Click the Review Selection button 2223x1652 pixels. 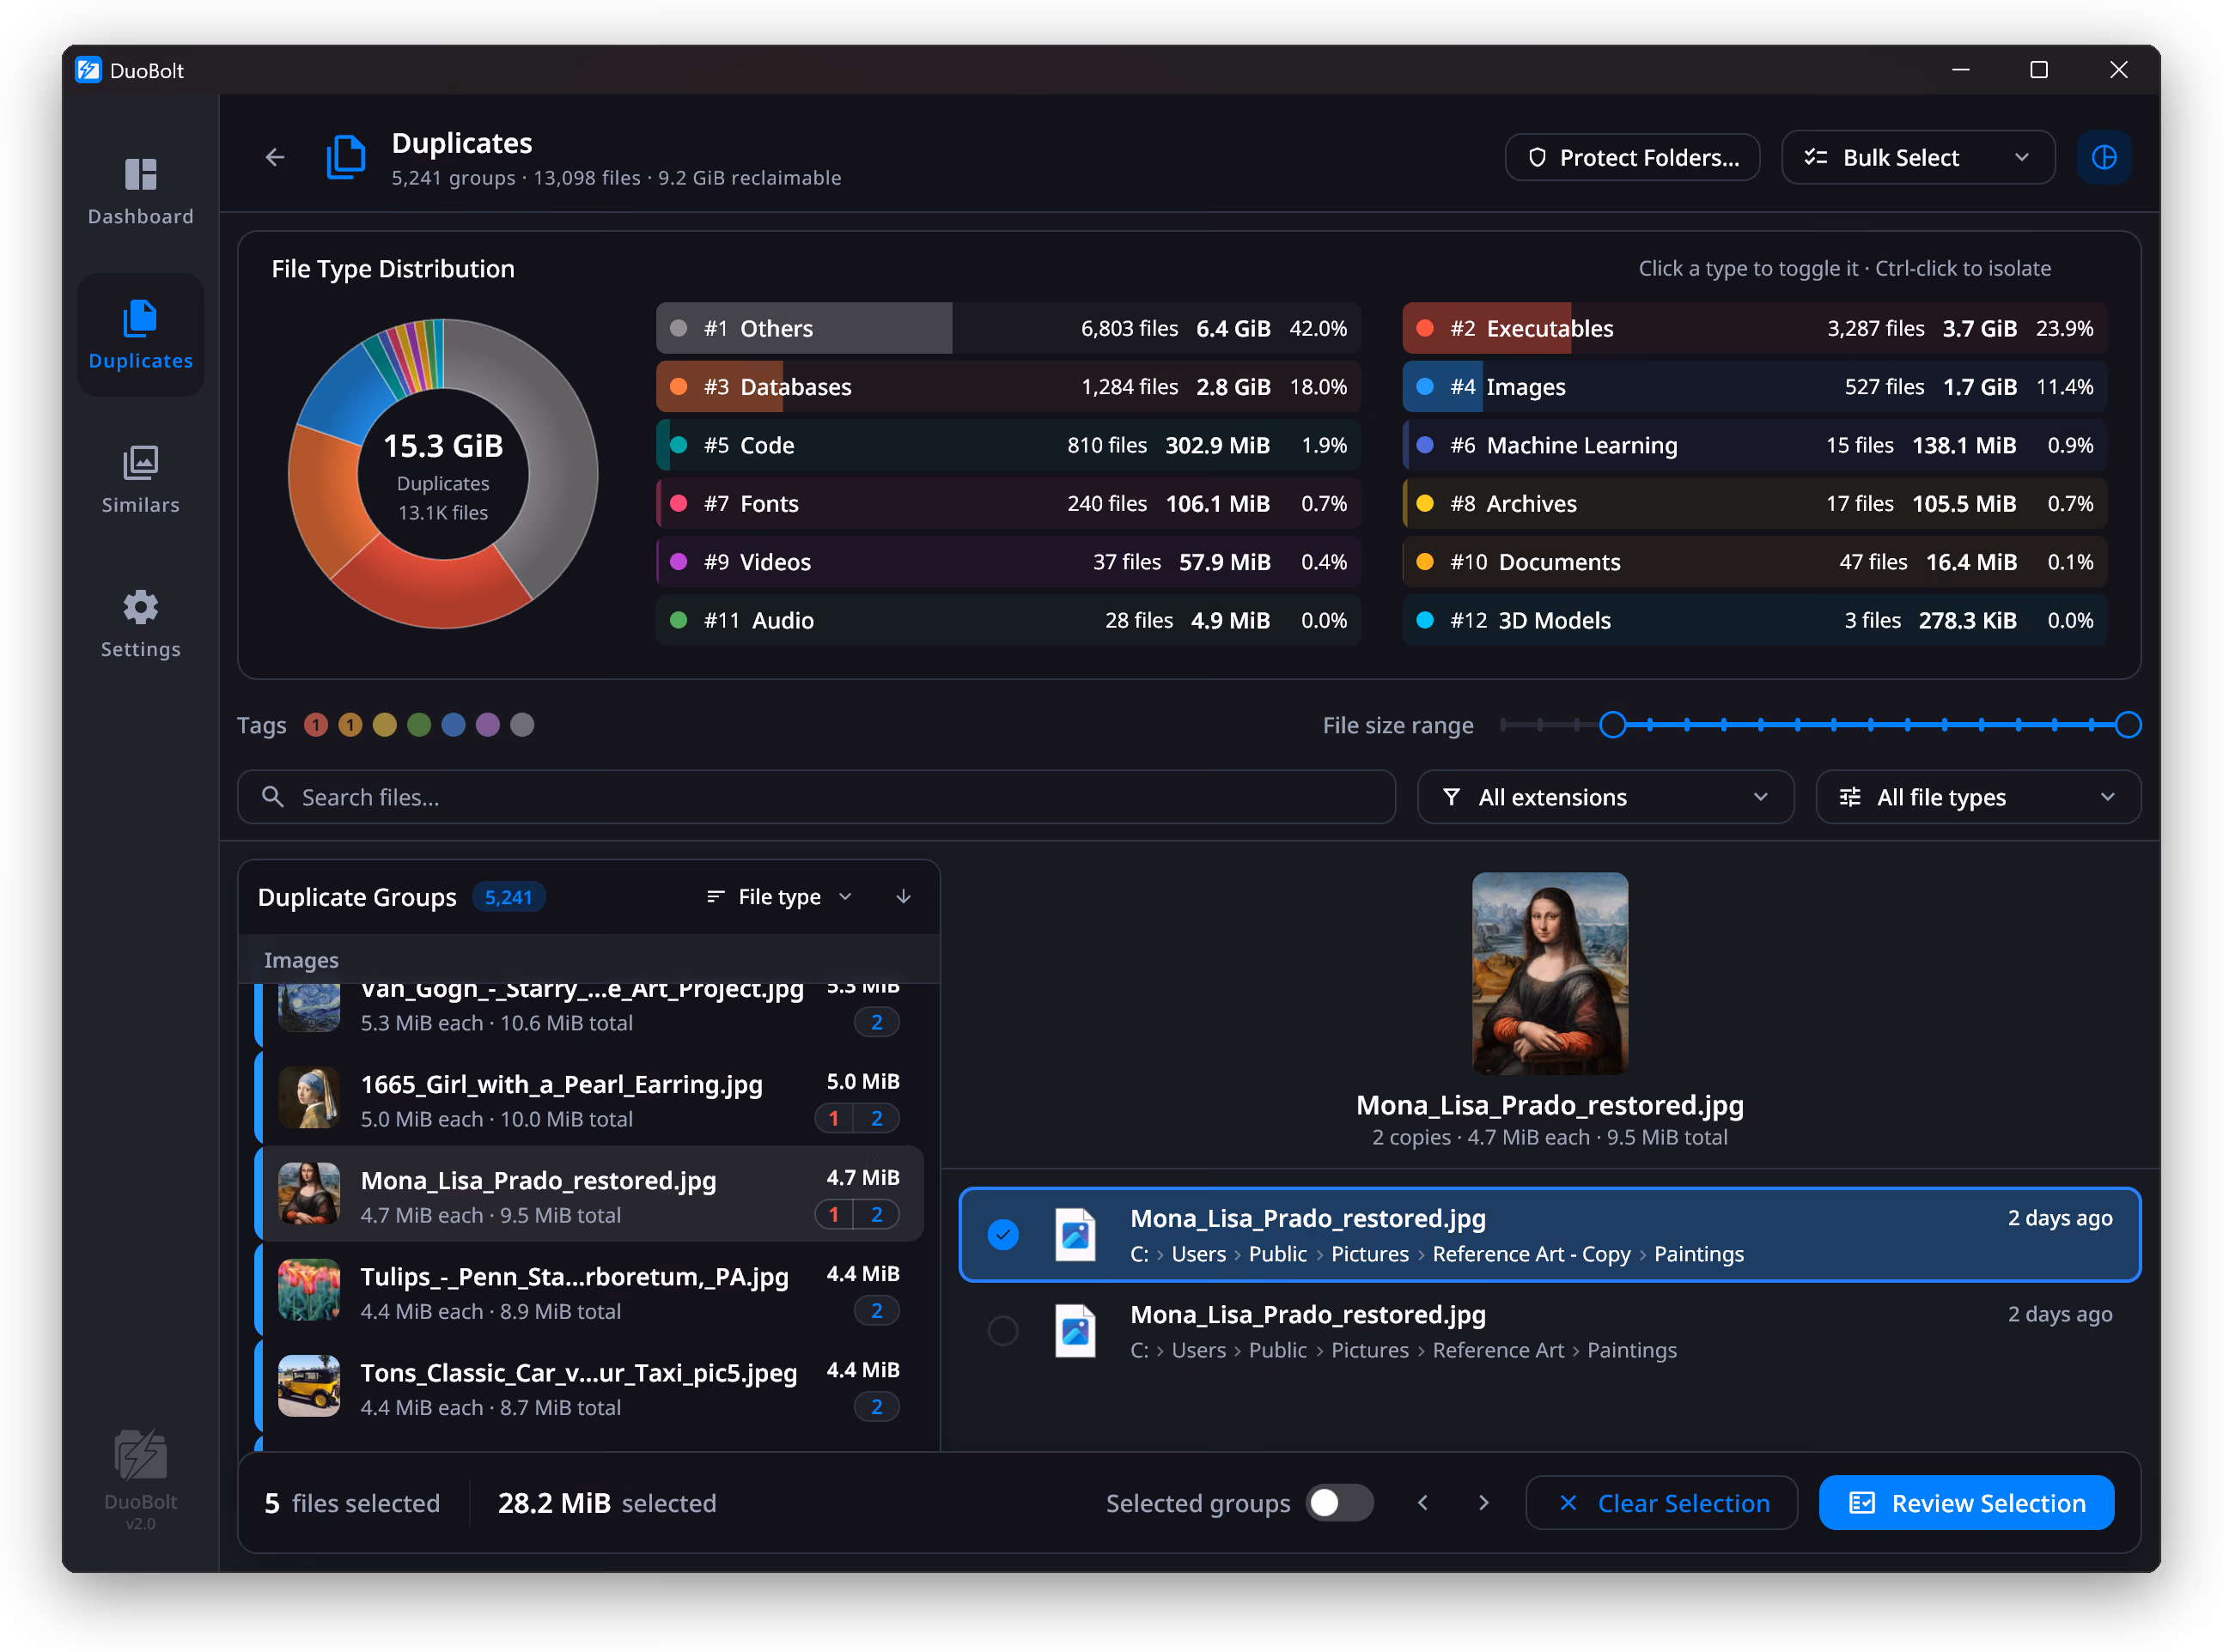pyautogui.click(x=1966, y=1503)
